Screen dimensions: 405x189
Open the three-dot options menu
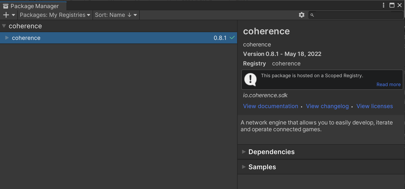click(384, 5)
